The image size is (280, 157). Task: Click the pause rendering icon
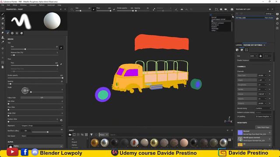tap(210, 9)
